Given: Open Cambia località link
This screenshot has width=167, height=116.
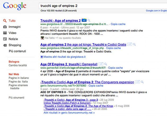Looking at the screenshot, I should click(x=18, y=65).
